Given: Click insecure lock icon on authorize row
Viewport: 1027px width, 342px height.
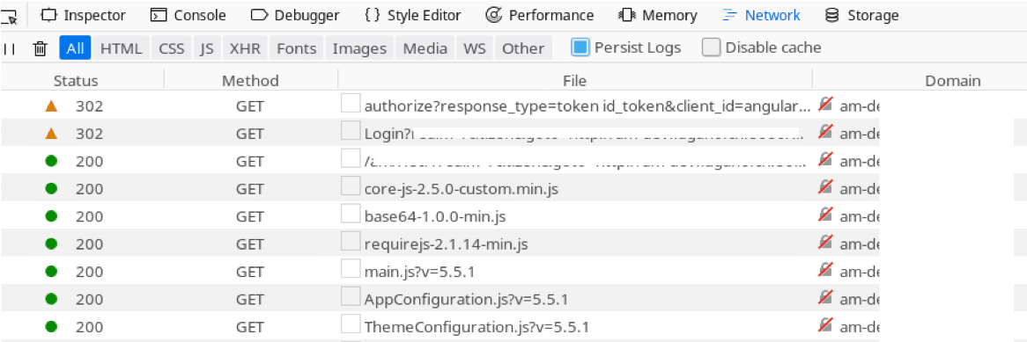Looking at the screenshot, I should point(826,105).
